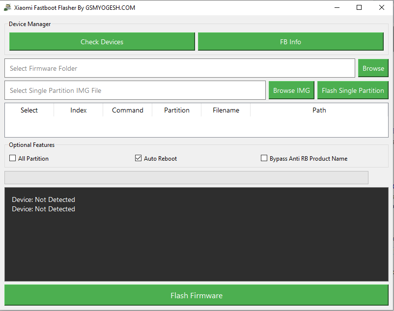Click the Path column header
The width and height of the screenshot is (394, 311).
tap(319, 110)
